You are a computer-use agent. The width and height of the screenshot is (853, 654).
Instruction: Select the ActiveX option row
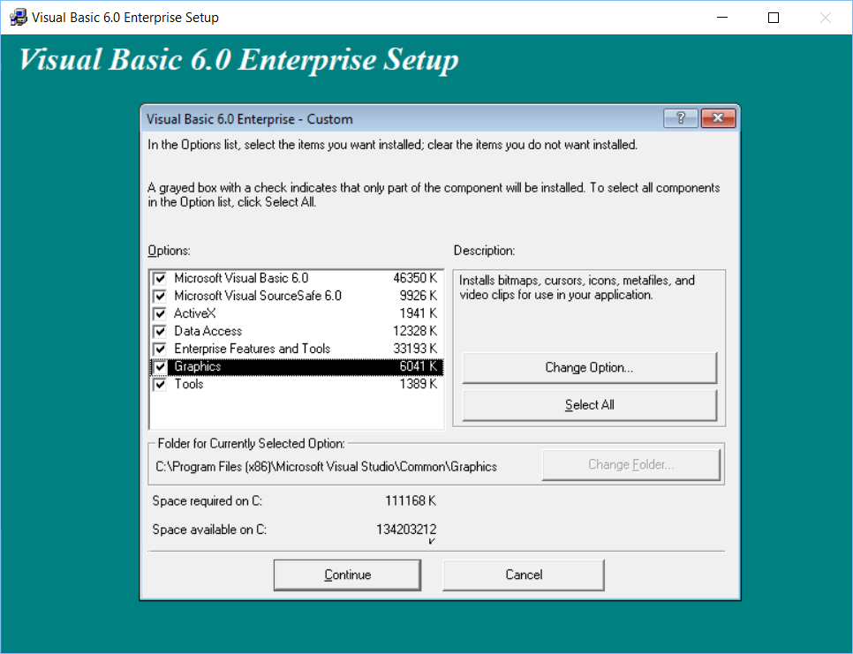[297, 313]
